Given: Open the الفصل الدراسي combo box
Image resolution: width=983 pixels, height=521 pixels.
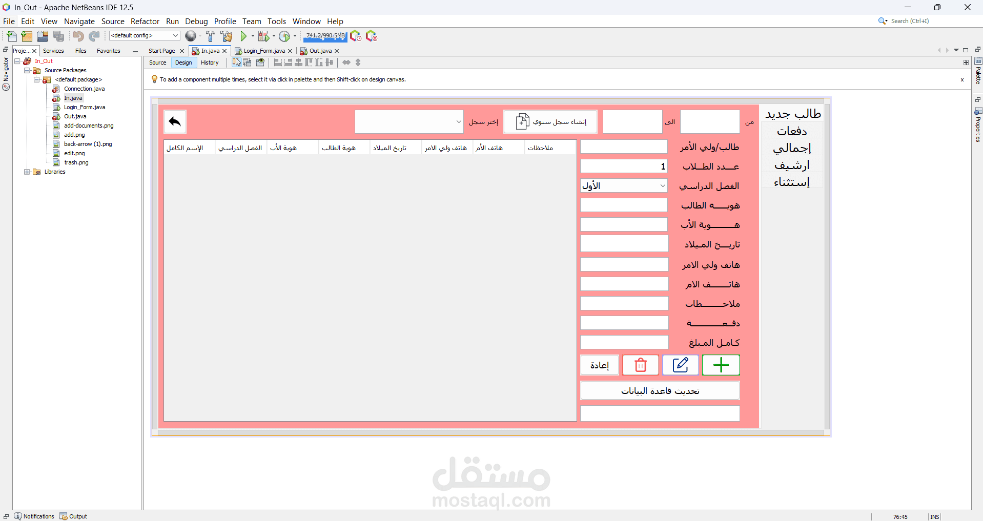Looking at the screenshot, I should pos(624,185).
